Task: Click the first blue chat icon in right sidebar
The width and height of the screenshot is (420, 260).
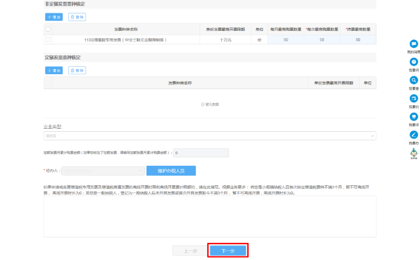Action: pos(413,44)
